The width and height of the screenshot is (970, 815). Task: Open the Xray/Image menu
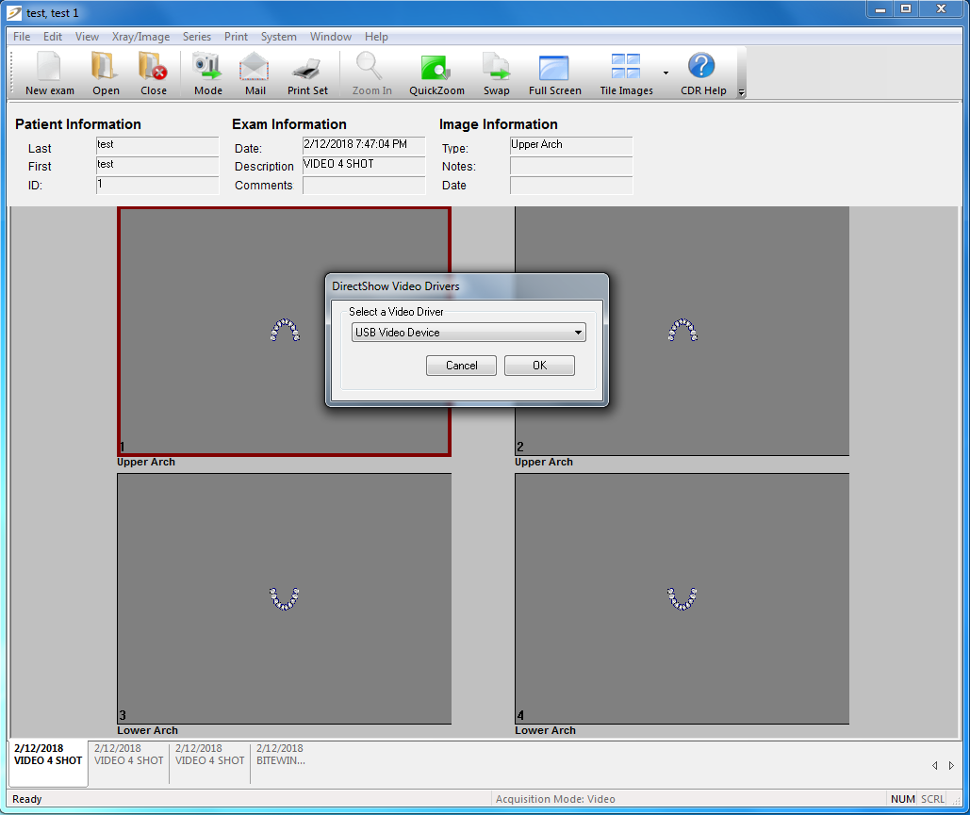(x=141, y=37)
